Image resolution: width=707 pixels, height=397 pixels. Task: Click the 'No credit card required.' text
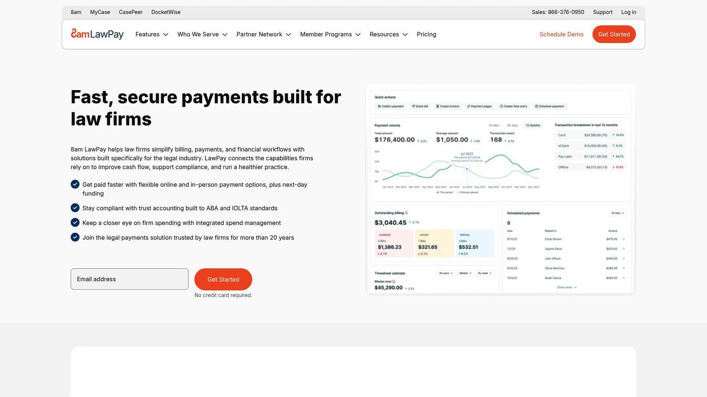pos(223,295)
